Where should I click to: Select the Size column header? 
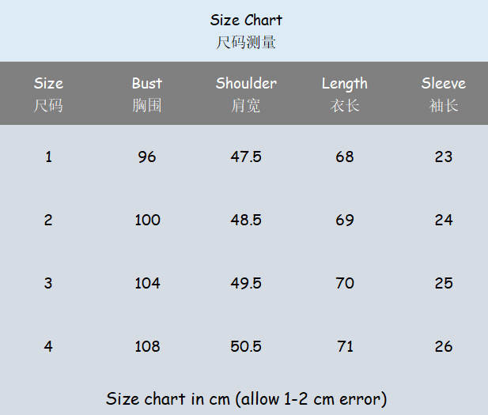(48, 84)
